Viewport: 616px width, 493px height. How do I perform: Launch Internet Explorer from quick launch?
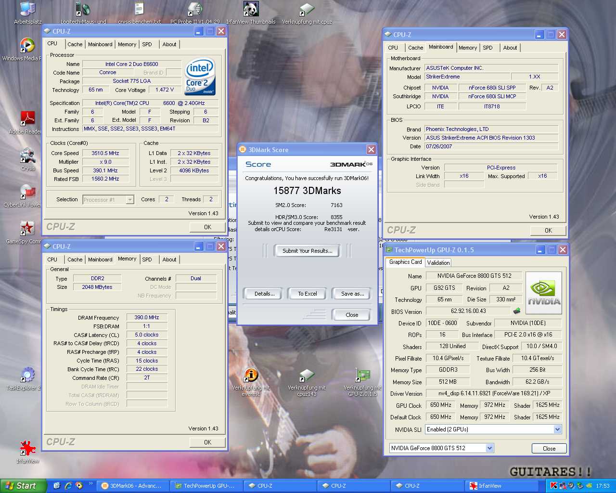click(68, 486)
